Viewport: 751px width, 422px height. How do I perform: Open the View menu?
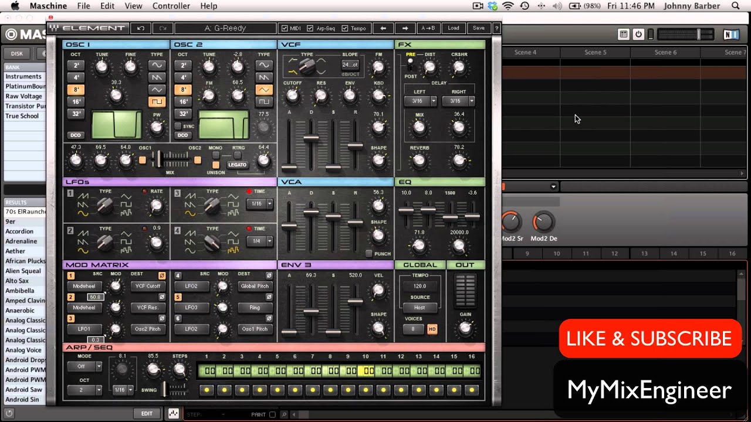[133, 6]
